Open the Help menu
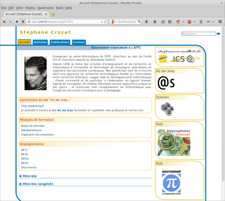 (69, 8)
